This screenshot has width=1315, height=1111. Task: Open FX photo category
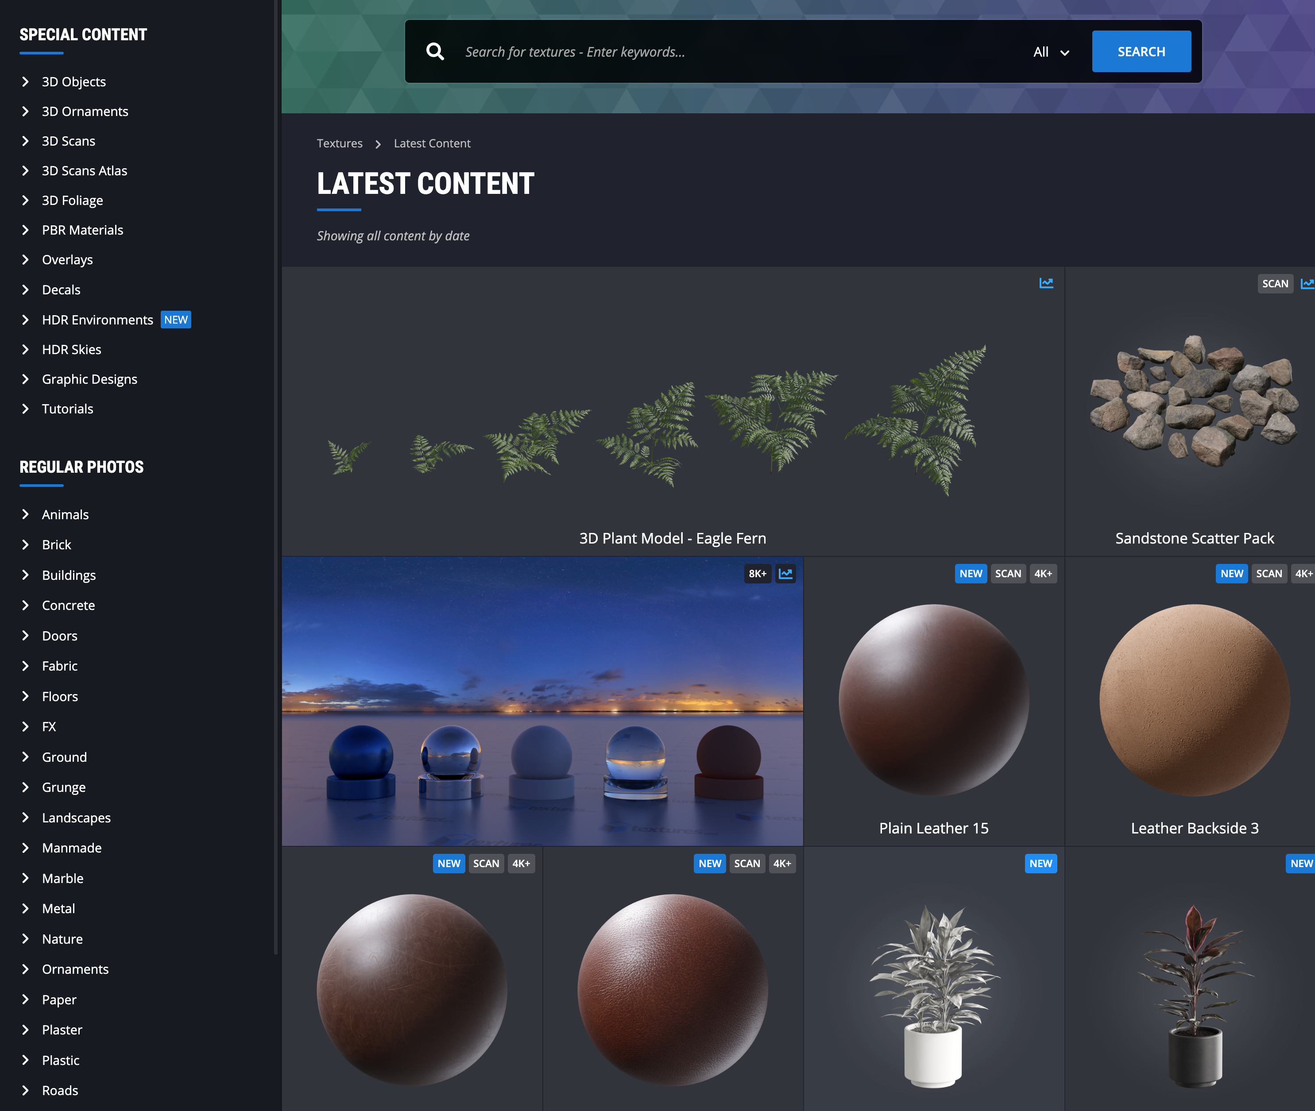49,726
